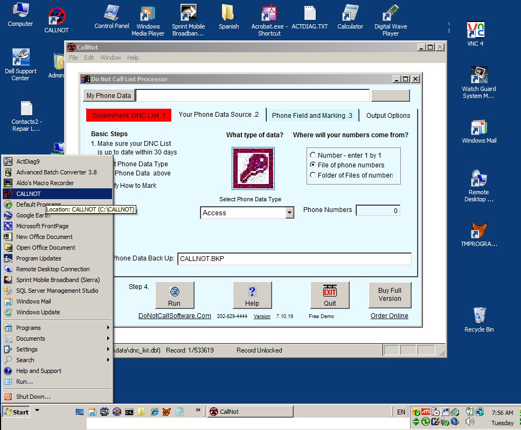
Task: Click the Quit button with the EXIT sign
Action: pos(330,295)
